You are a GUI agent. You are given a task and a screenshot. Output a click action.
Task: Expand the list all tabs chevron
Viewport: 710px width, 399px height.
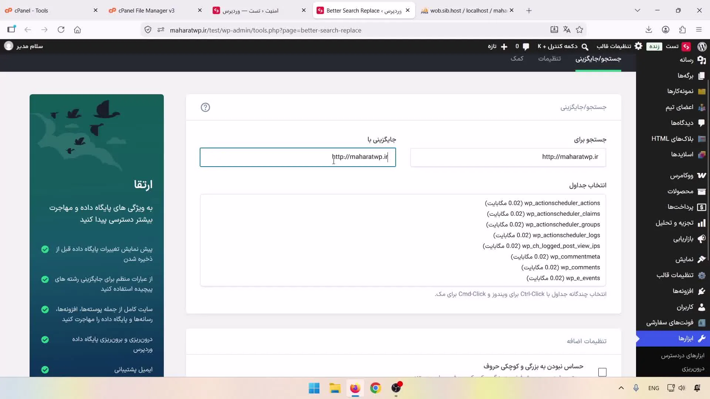(x=638, y=10)
